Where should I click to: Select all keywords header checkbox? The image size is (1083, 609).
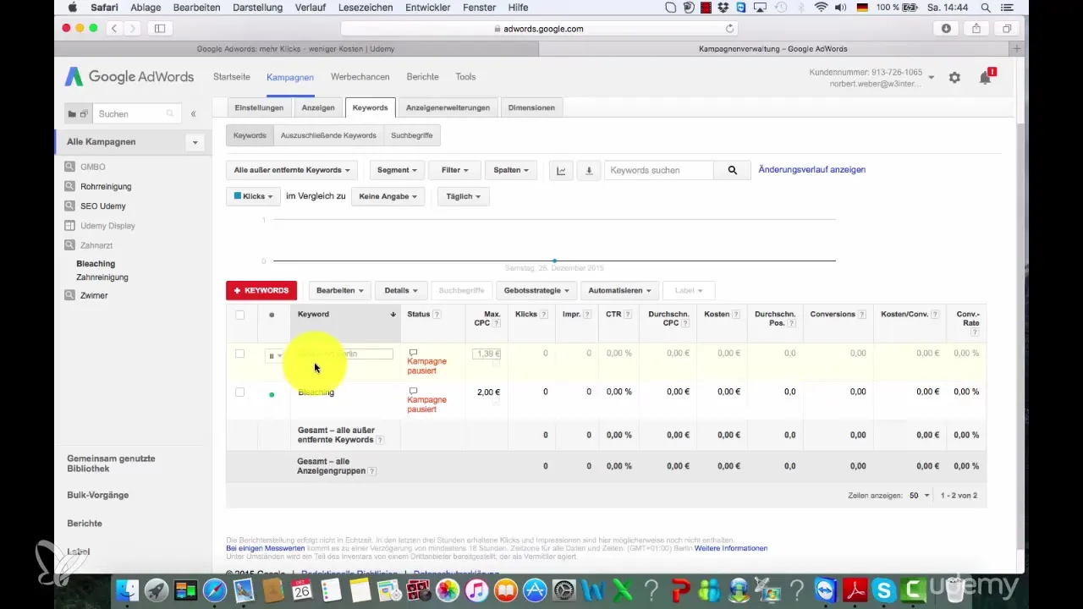[x=239, y=315]
